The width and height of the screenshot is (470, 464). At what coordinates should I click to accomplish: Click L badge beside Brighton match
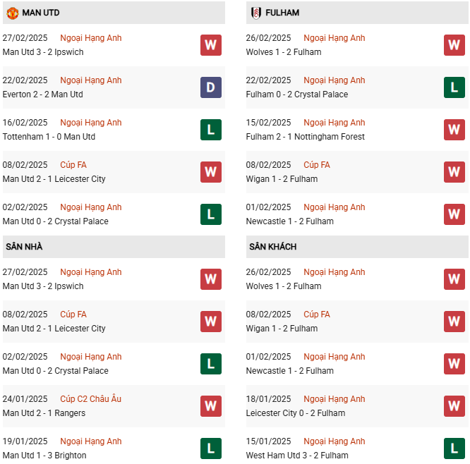[x=210, y=448]
